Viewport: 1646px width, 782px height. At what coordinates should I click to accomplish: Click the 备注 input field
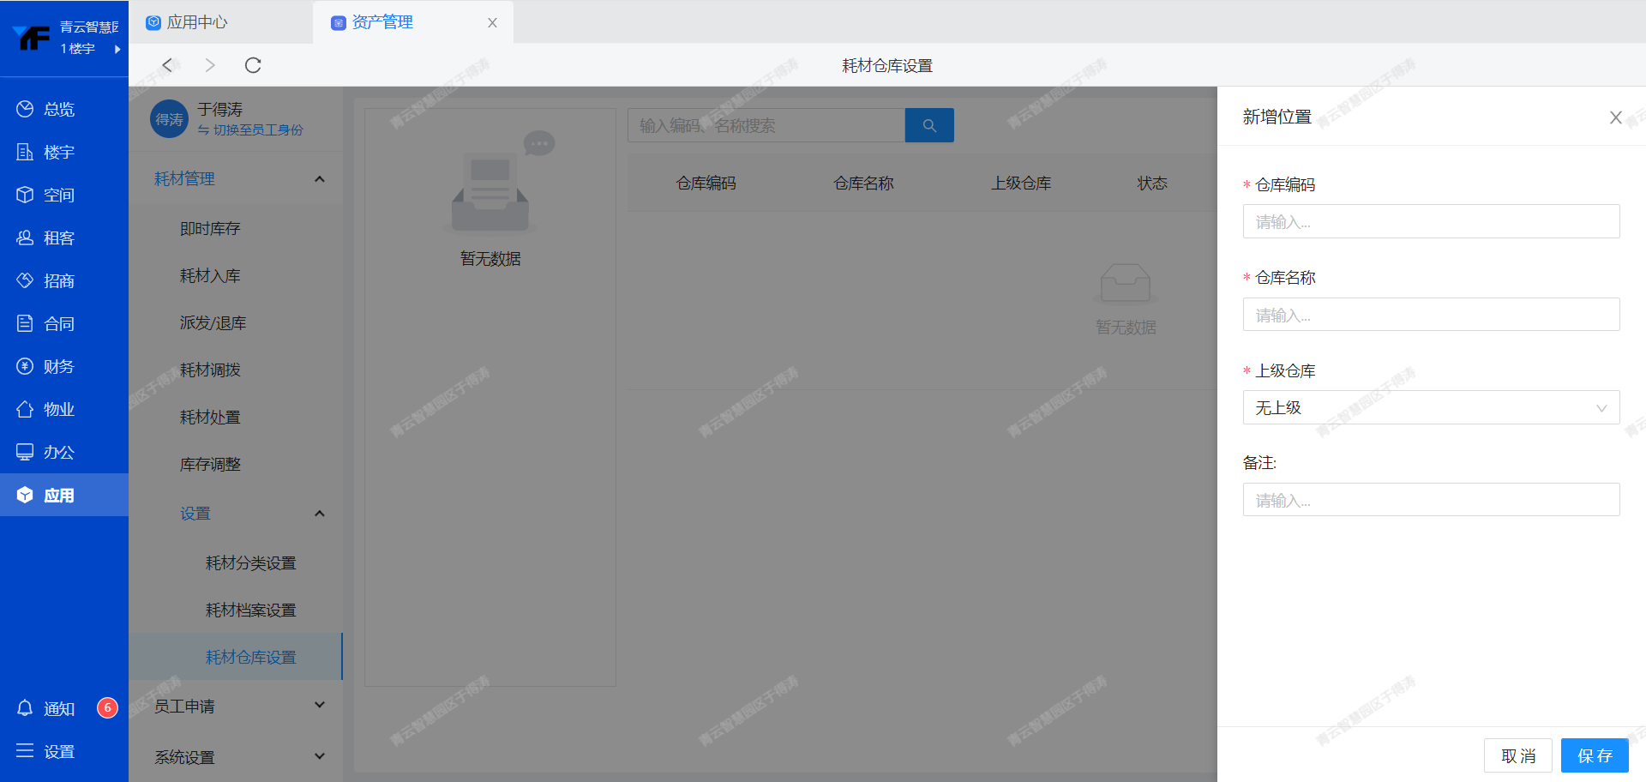1430,500
